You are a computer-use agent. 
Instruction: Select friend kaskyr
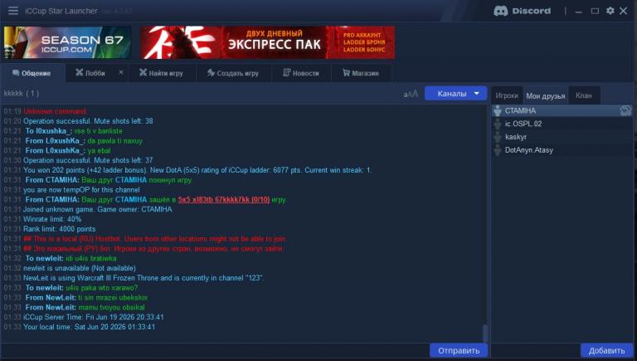[562, 137]
